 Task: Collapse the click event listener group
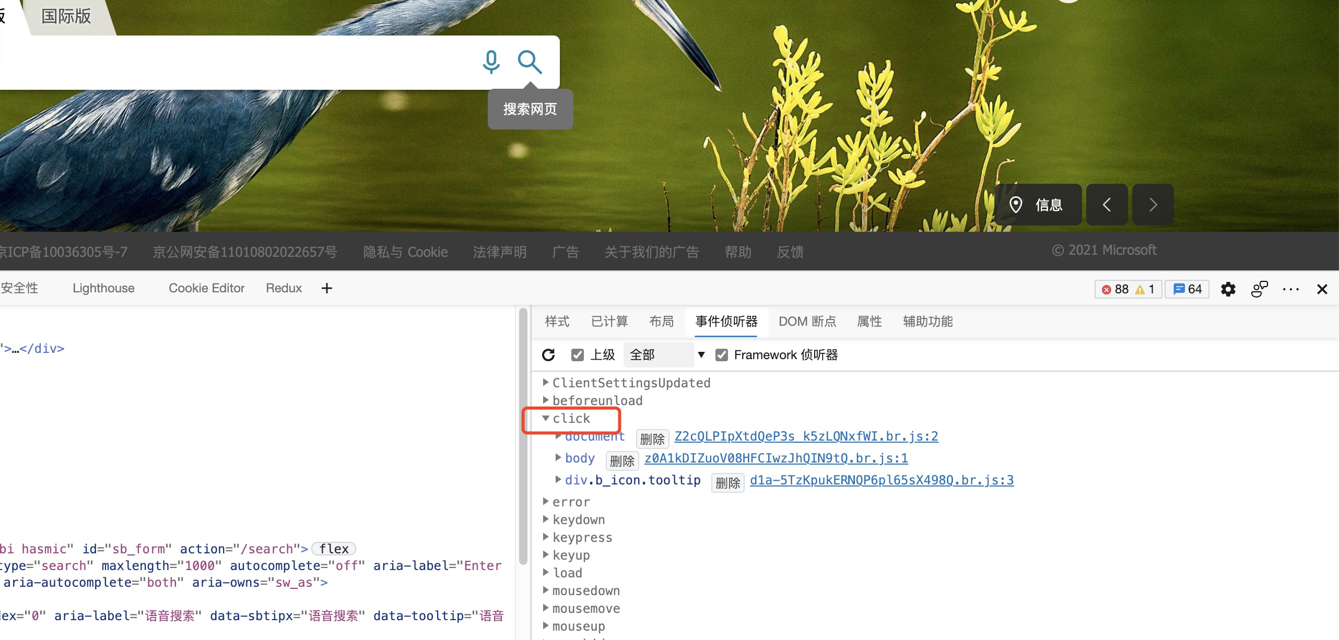pyautogui.click(x=546, y=418)
